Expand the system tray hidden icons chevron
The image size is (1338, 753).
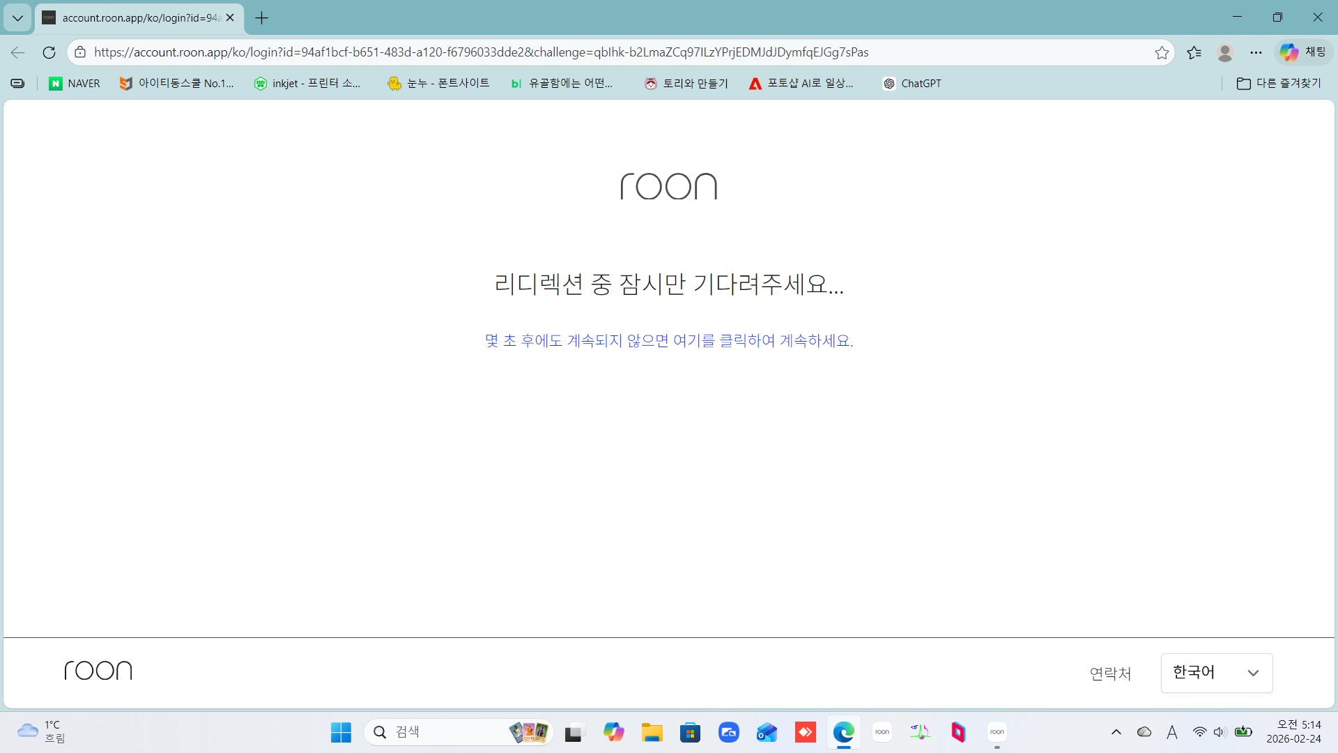(x=1116, y=732)
